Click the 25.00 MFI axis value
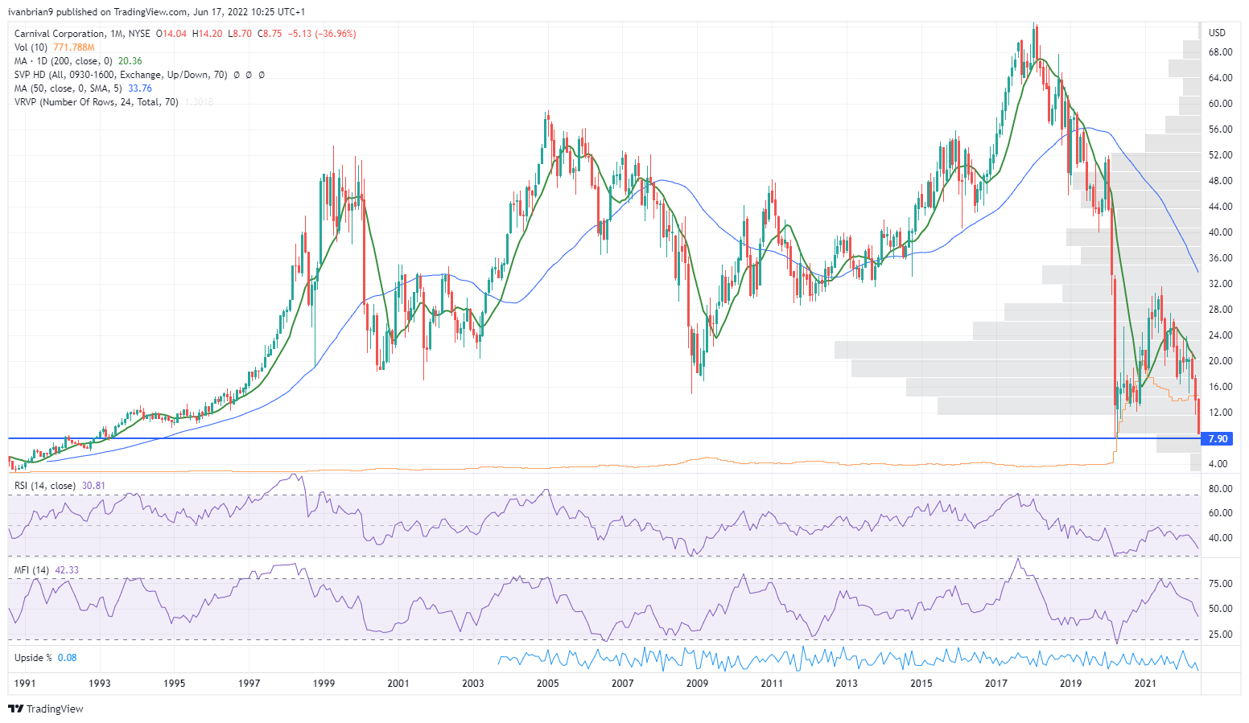This screenshot has width=1249, height=723. point(1220,635)
